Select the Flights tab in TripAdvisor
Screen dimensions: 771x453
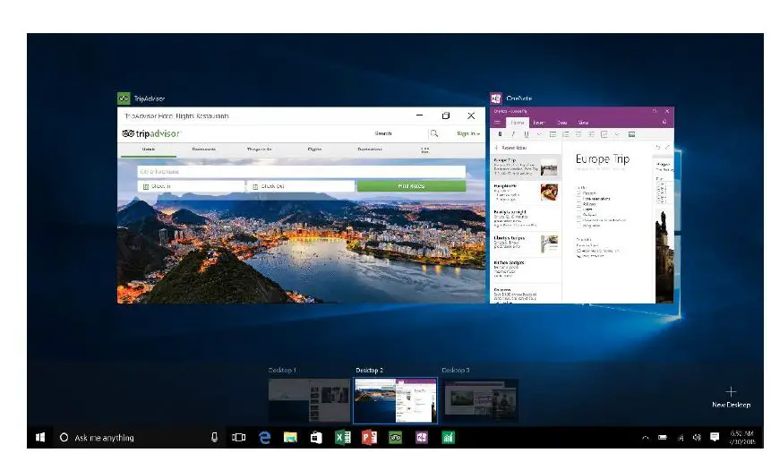(x=314, y=149)
